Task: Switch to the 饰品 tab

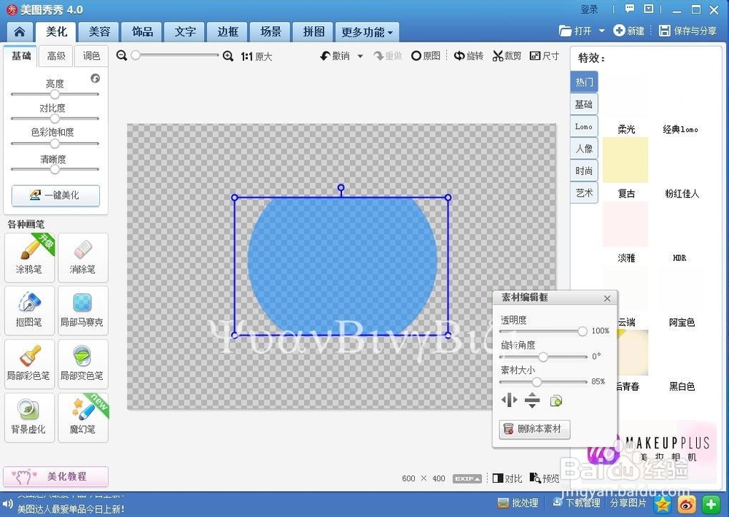Action: click(141, 31)
